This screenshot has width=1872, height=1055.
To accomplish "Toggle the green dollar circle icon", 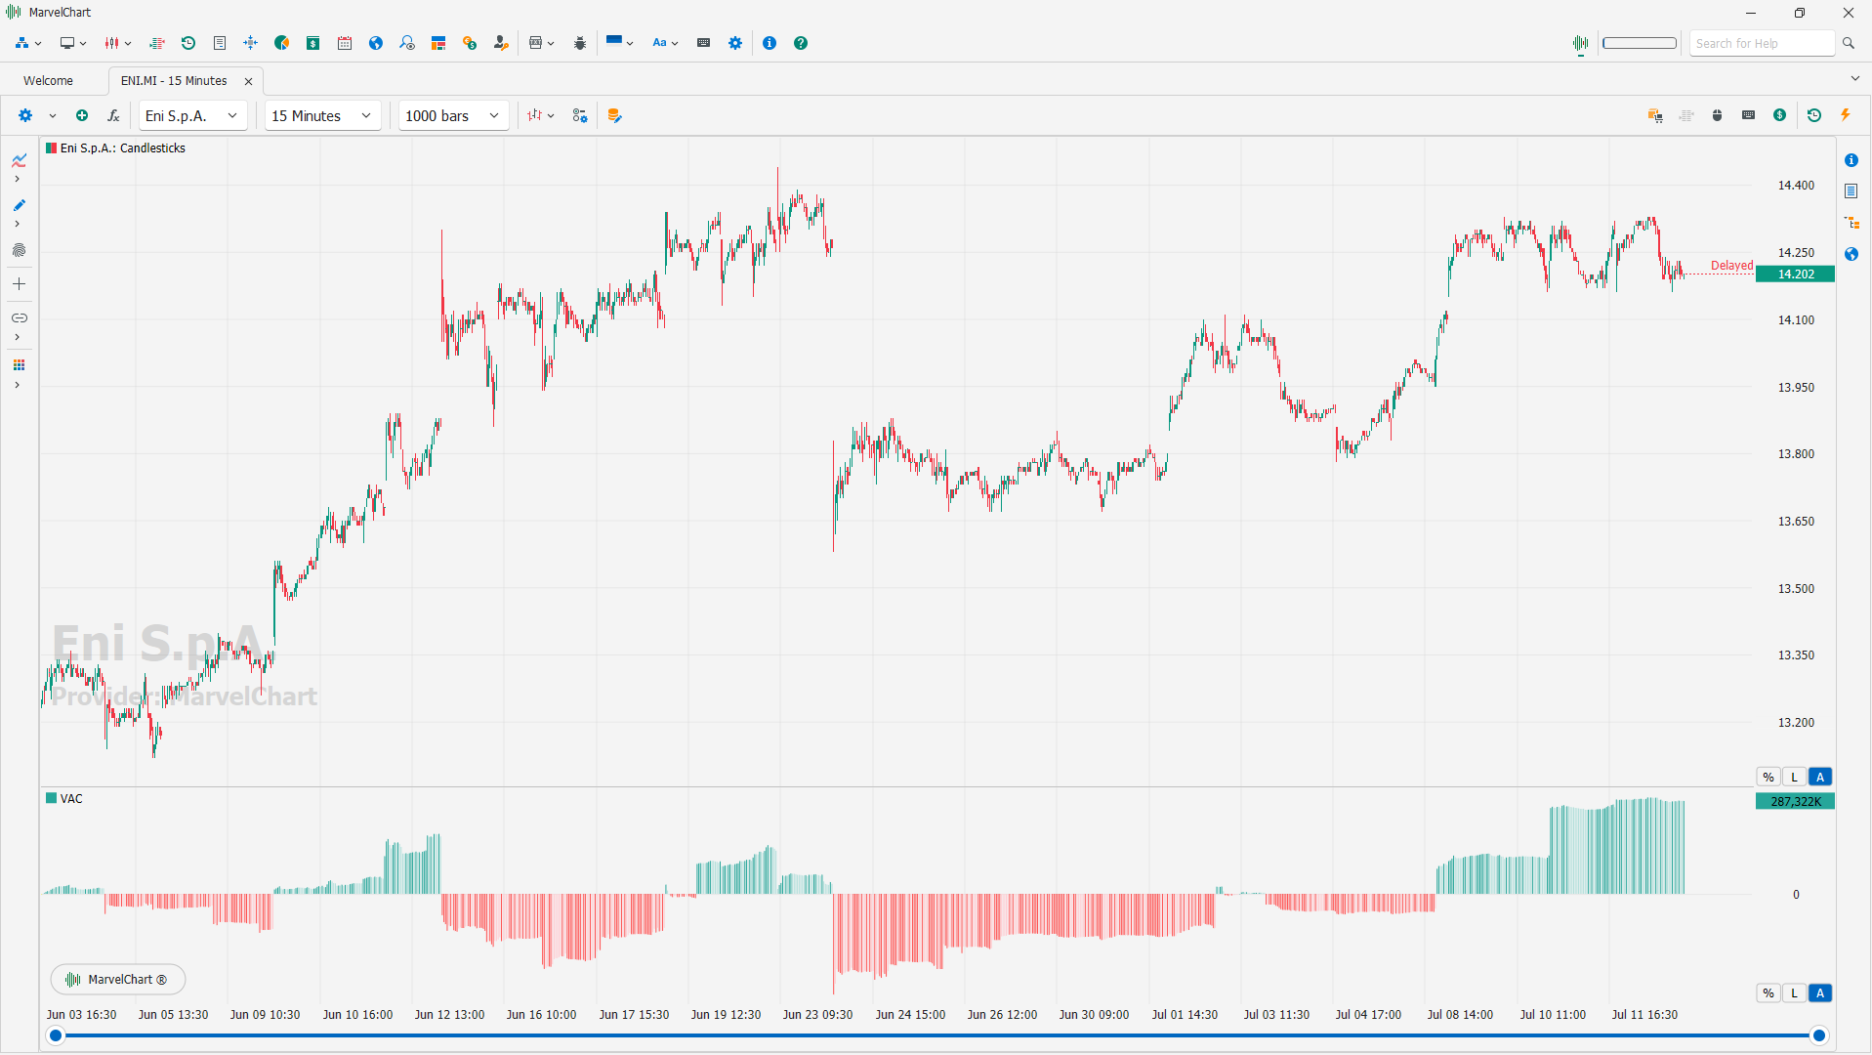I will coord(1780,115).
